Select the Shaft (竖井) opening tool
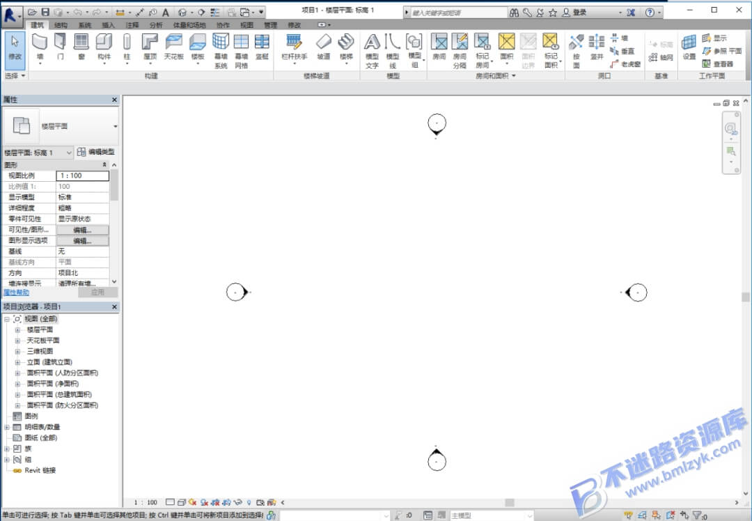The width and height of the screenshot is (752, 521). 597,47
